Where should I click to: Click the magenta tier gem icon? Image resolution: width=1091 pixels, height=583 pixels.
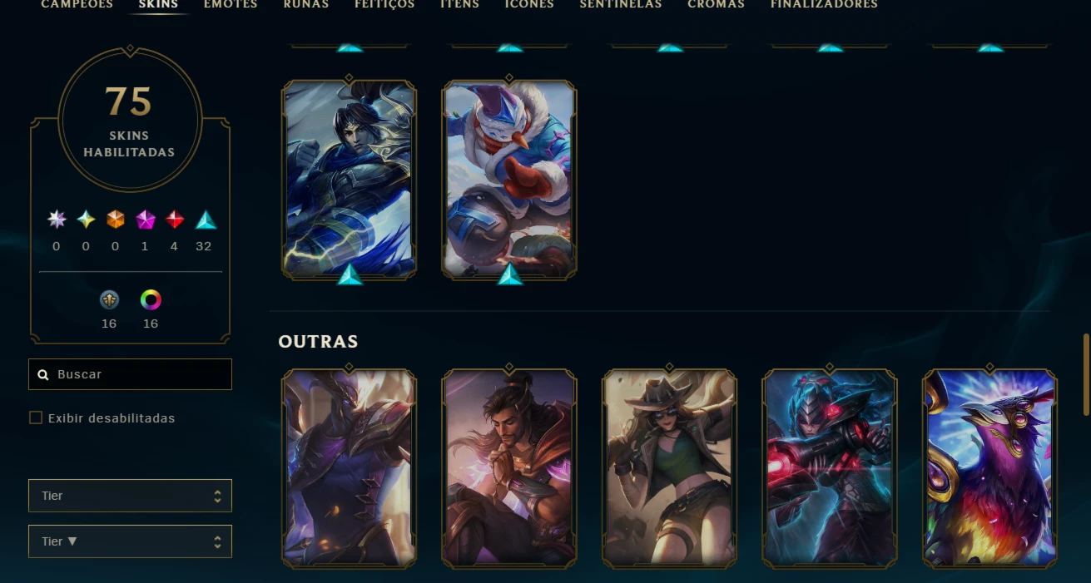pos(146,220)
